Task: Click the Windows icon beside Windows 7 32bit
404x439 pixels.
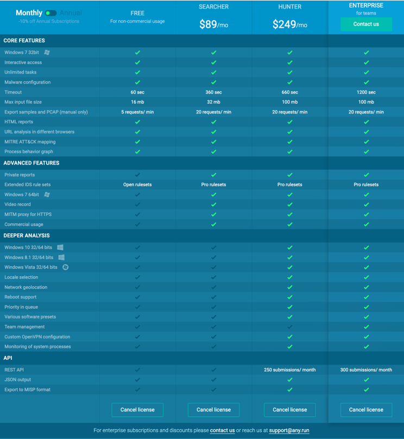Action: click(47, 53)
